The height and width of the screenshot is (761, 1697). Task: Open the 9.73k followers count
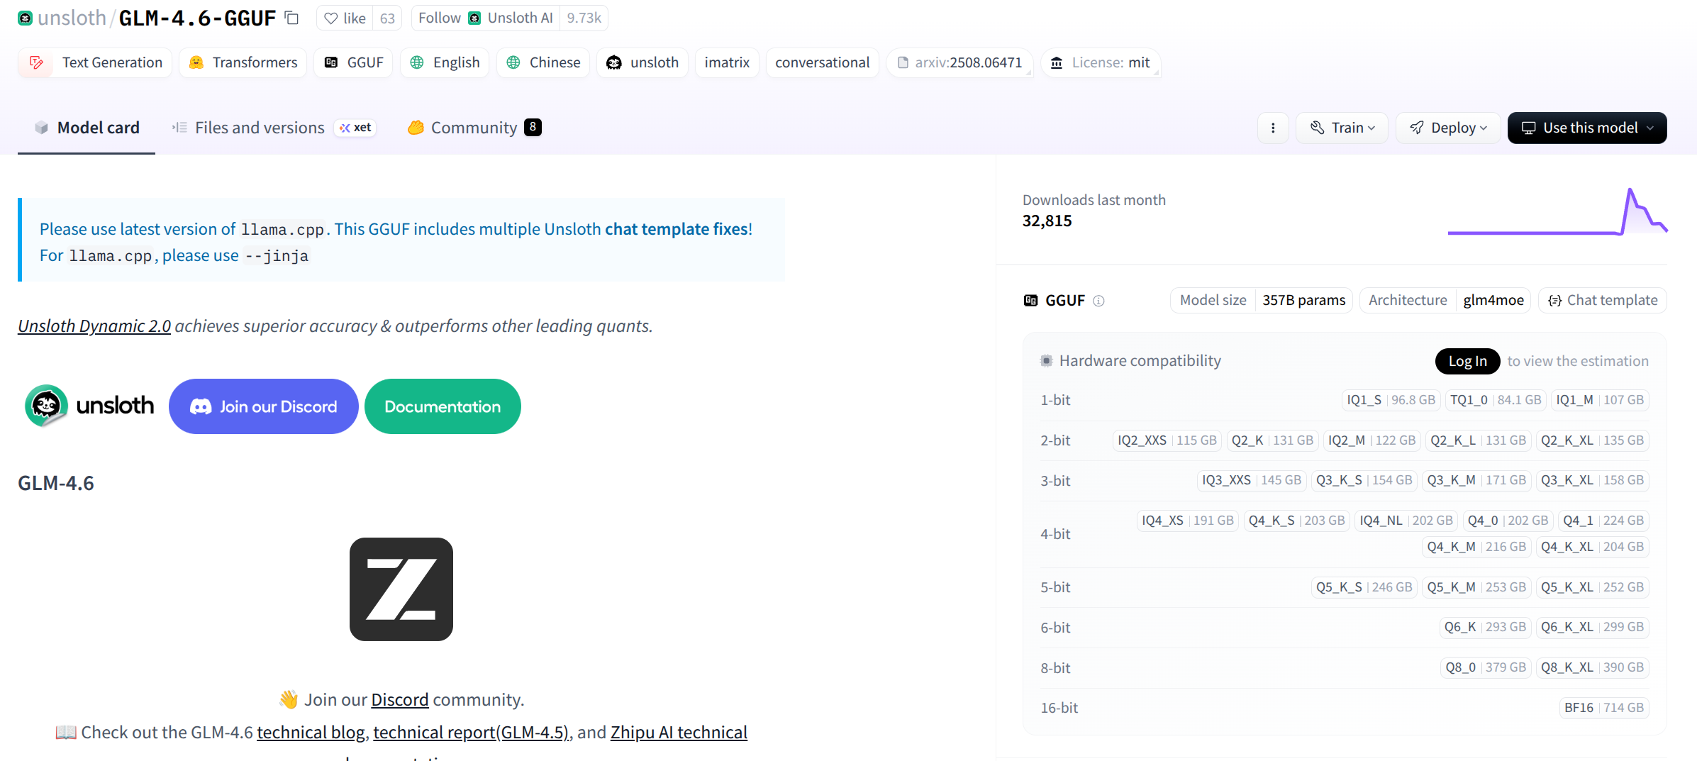click(584, 18)
